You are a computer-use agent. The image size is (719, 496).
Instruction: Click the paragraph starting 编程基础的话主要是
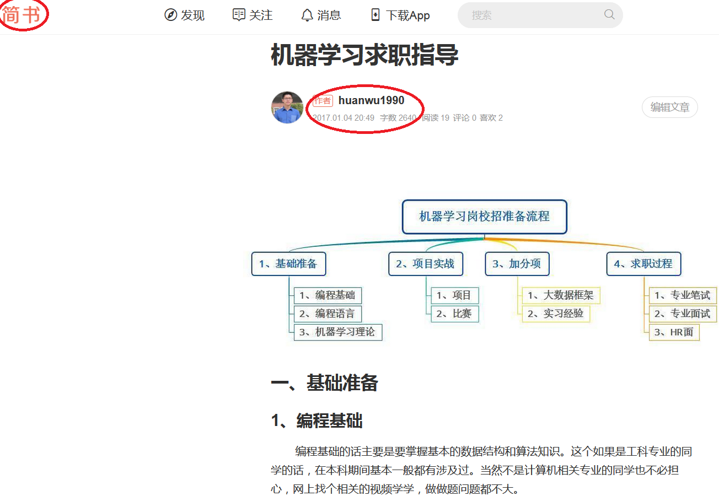481,470
